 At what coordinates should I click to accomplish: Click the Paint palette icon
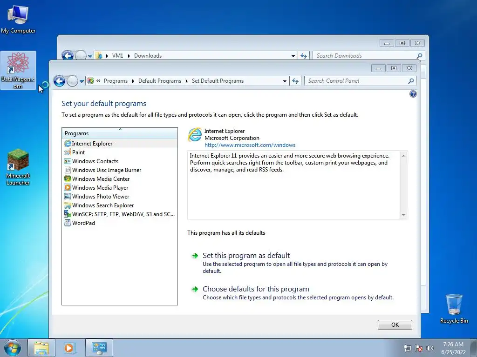coord(68,152)
